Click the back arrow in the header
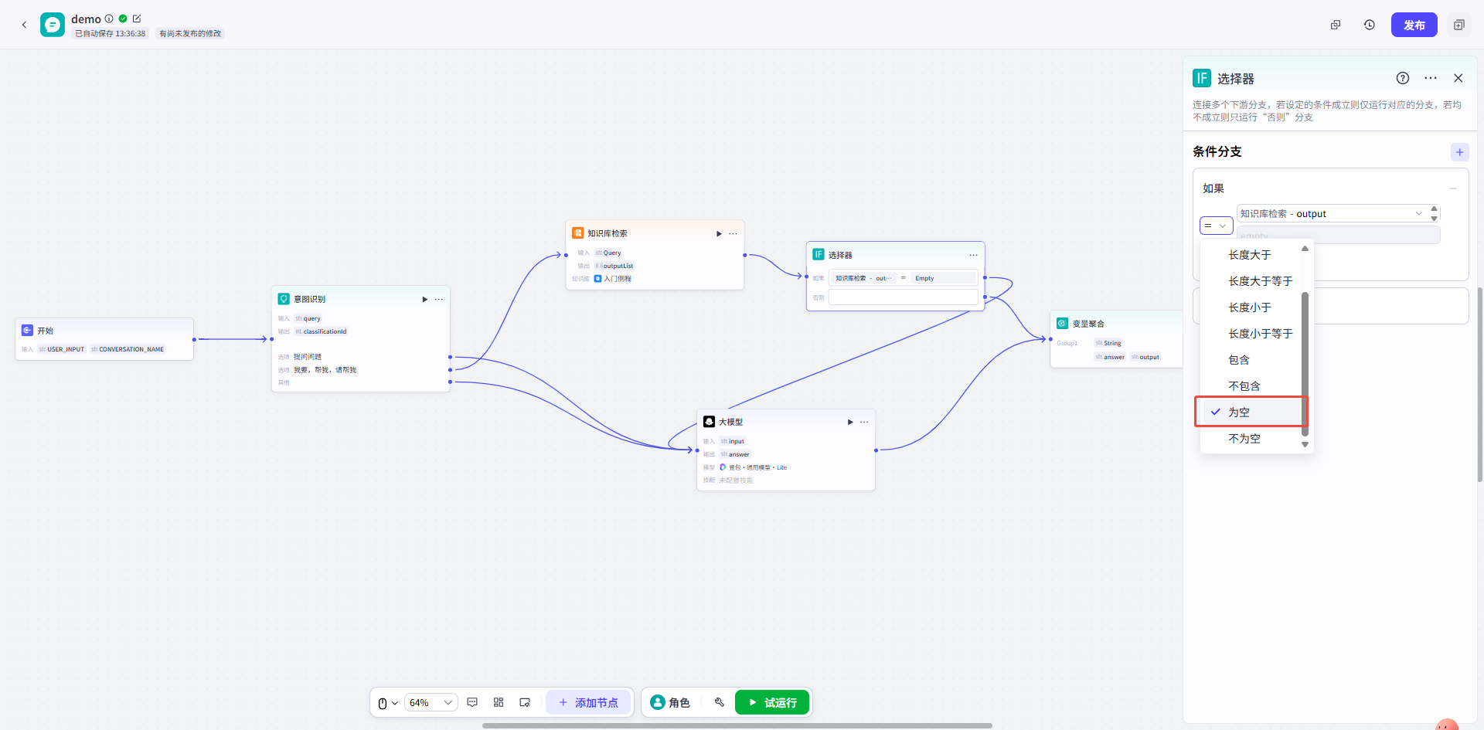1484x730 pixels. tap(24, 25)
